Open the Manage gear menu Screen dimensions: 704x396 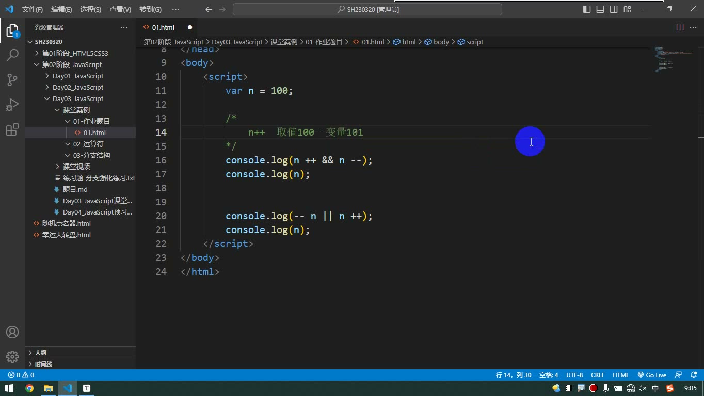coord(12,356)
